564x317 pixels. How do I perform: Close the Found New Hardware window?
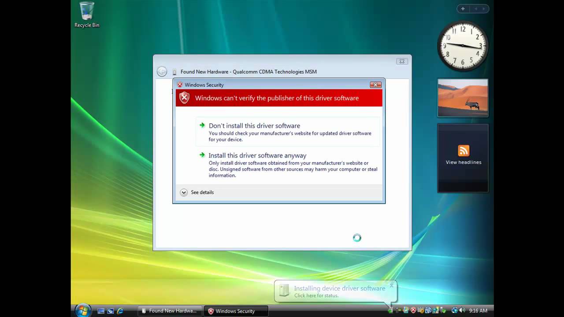[401, 61]
